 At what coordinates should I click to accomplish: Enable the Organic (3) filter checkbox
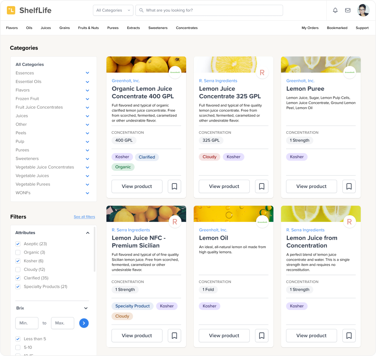click(x=18, y=253)
